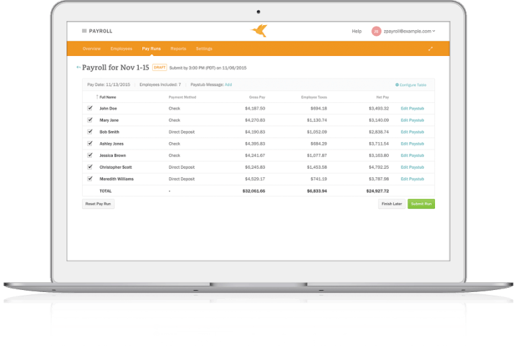Sort by the Full Name arrow

[97, 97]
